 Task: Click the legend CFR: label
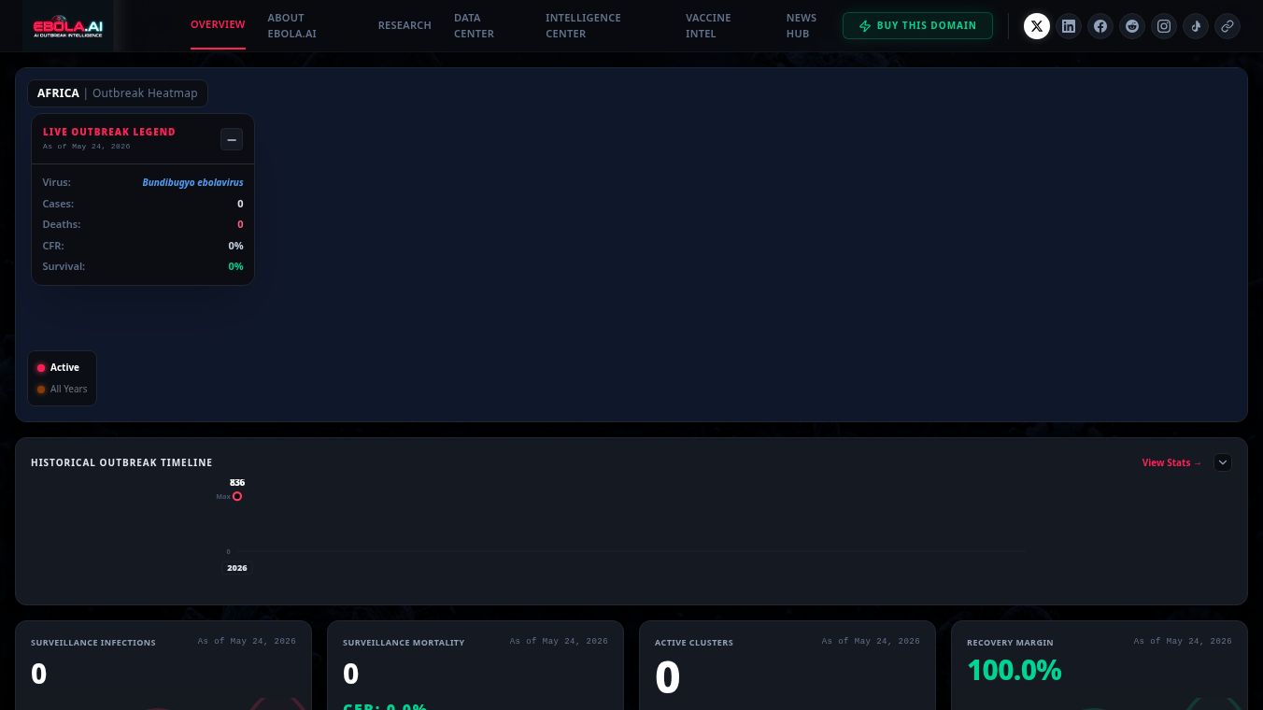coord(53,246)
